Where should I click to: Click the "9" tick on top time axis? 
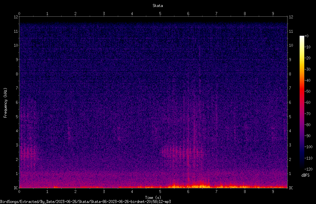273,13
